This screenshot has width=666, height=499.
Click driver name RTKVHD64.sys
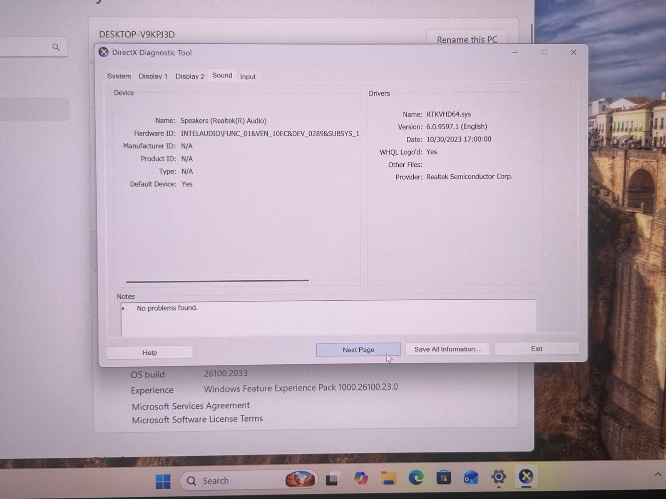[449, 114]
